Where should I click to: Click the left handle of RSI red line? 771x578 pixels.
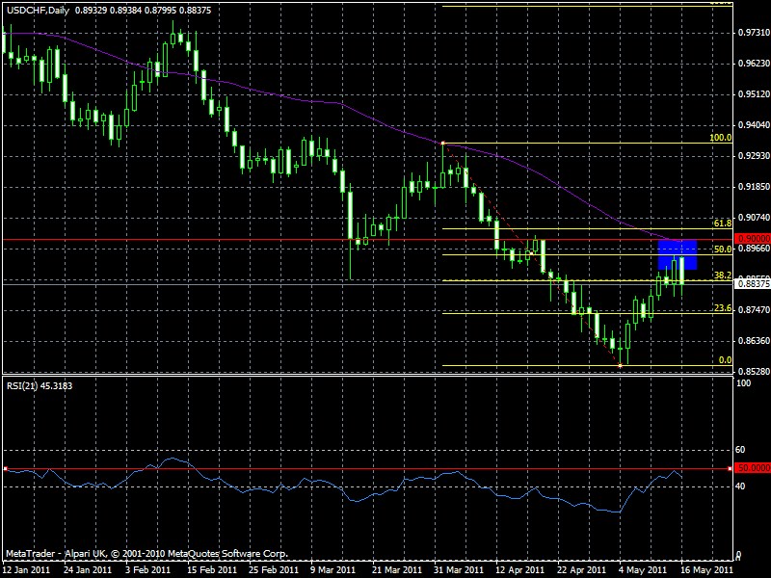[x=5, y=468]
